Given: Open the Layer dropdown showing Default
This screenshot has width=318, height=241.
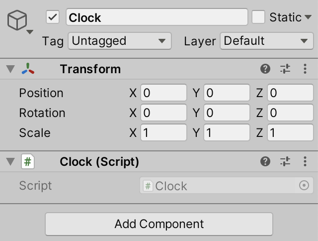Looking at the screenshot, I should [x=267, y=41].
